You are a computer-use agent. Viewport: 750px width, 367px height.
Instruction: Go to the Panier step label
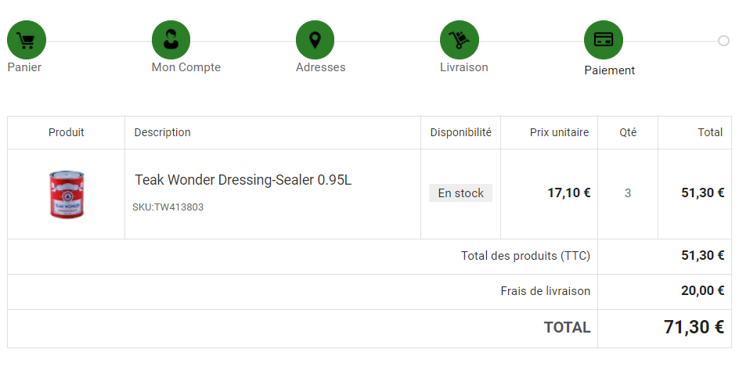[24, 67]
